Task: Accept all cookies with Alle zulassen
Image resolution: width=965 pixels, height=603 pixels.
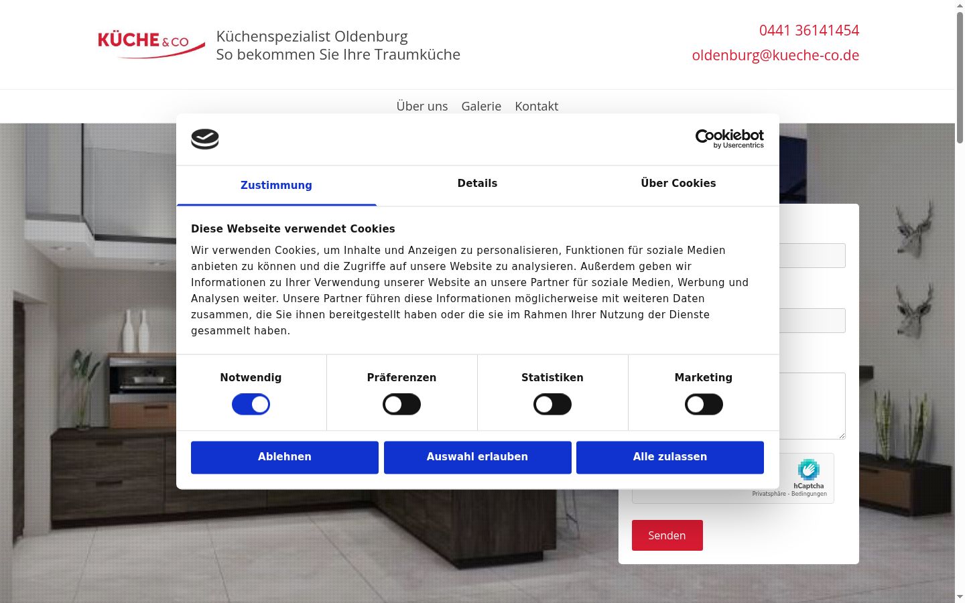Action: (670, 457)
